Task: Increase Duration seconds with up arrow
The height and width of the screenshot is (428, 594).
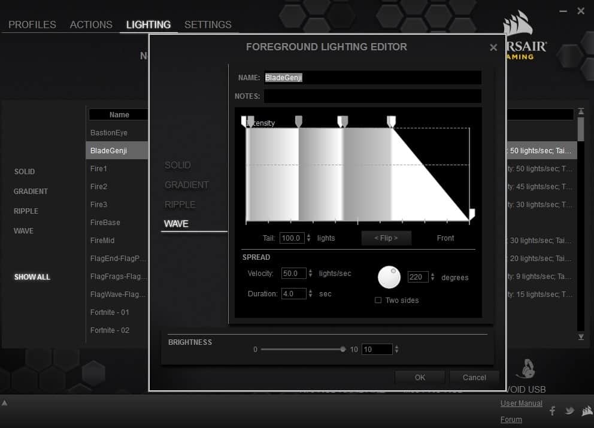Action: point(310,291)
